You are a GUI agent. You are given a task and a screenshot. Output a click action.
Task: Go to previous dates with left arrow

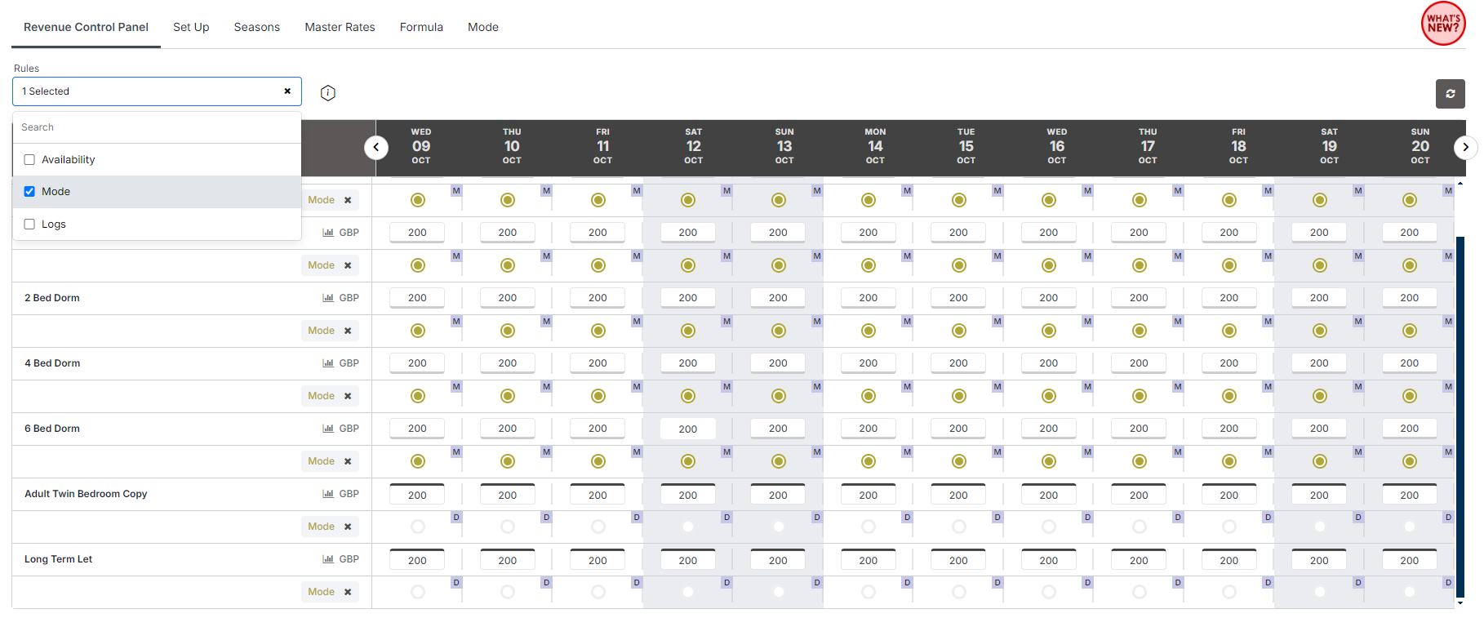point(375,148)
